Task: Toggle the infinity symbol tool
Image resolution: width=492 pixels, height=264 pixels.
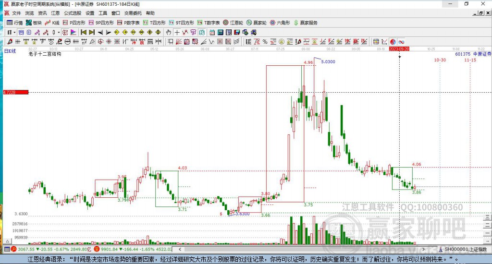Action: (x=401, y=42)
